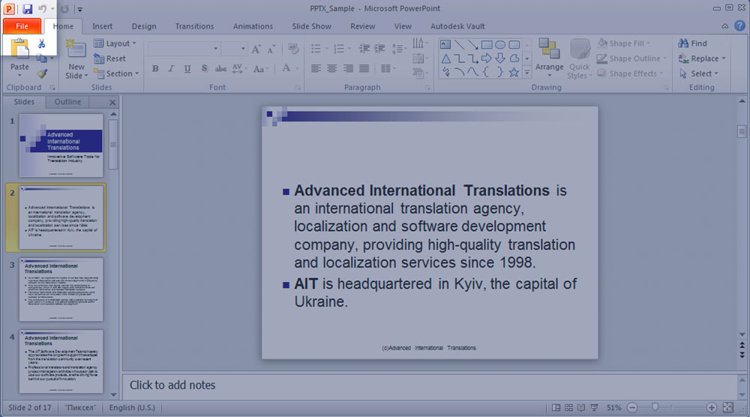Click the Decrease Indent icon

[364, 49]
